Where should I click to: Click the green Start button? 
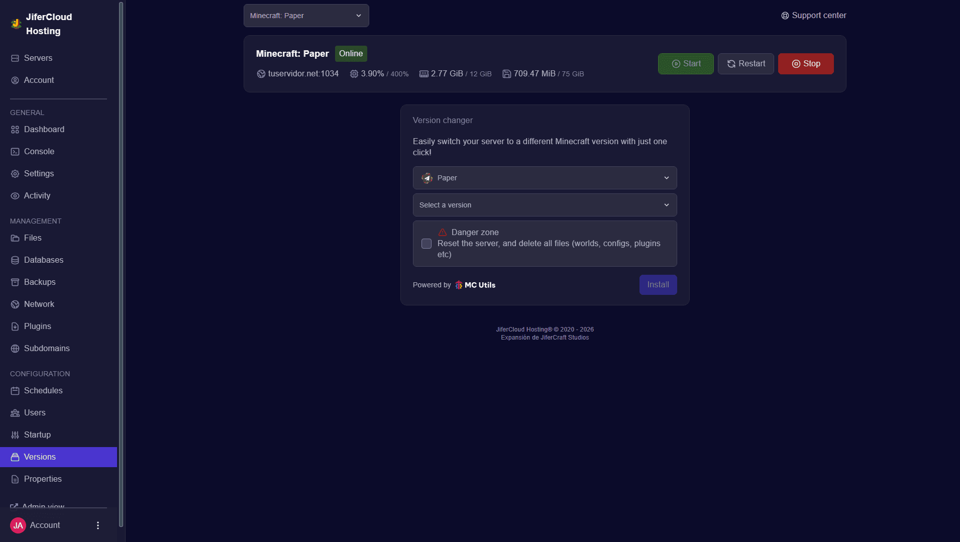click(x=686, y=64)
